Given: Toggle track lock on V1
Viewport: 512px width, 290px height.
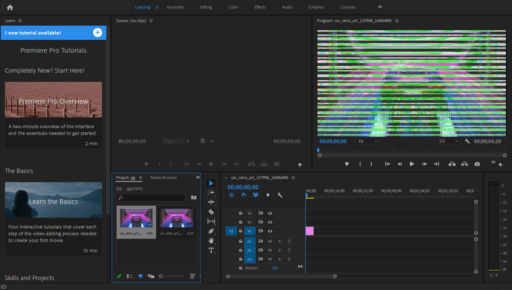Looking at the screenshot, I should (x=241, y=231).
